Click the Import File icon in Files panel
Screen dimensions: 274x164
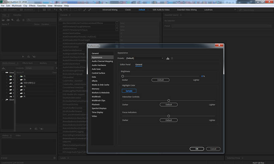pos(8,20)
